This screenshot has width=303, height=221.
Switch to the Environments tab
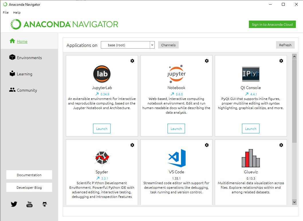(x=29, y=58)
